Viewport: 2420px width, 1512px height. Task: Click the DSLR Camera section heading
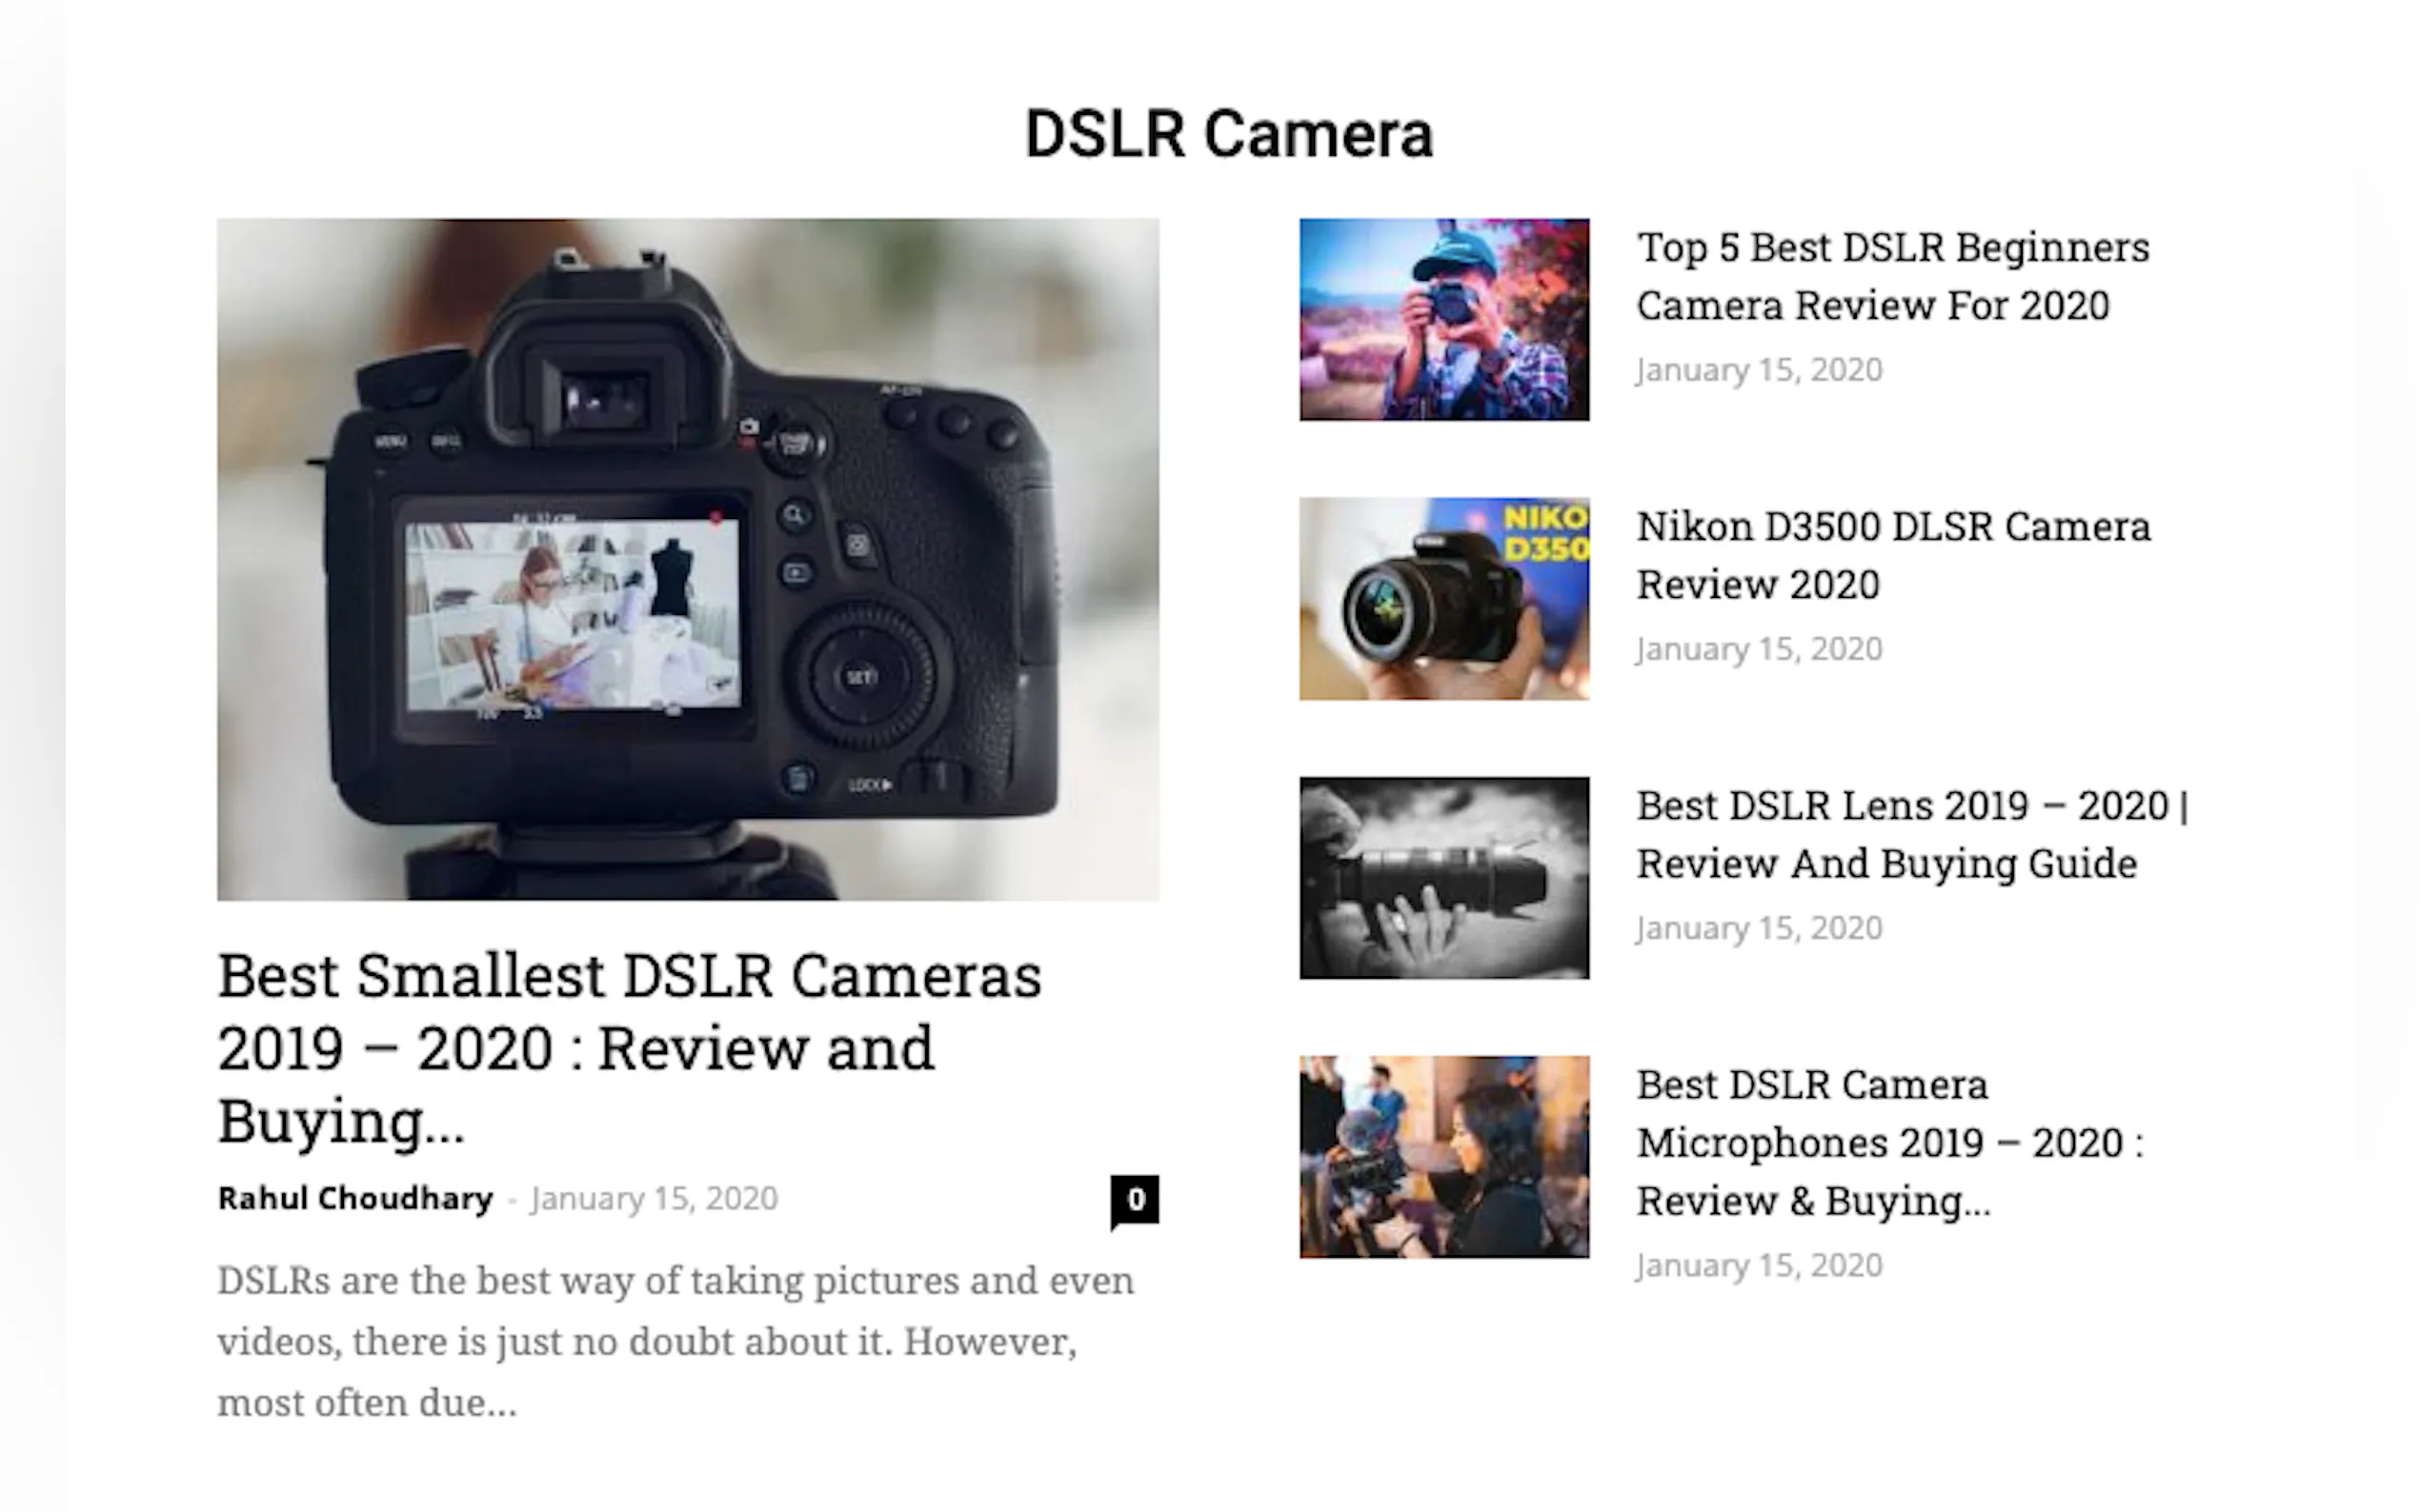[x=1228, y=134]
